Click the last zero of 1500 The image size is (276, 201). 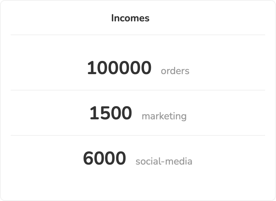(126, 113)
